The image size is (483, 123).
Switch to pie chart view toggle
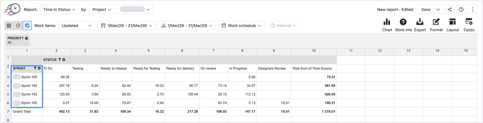18,26
